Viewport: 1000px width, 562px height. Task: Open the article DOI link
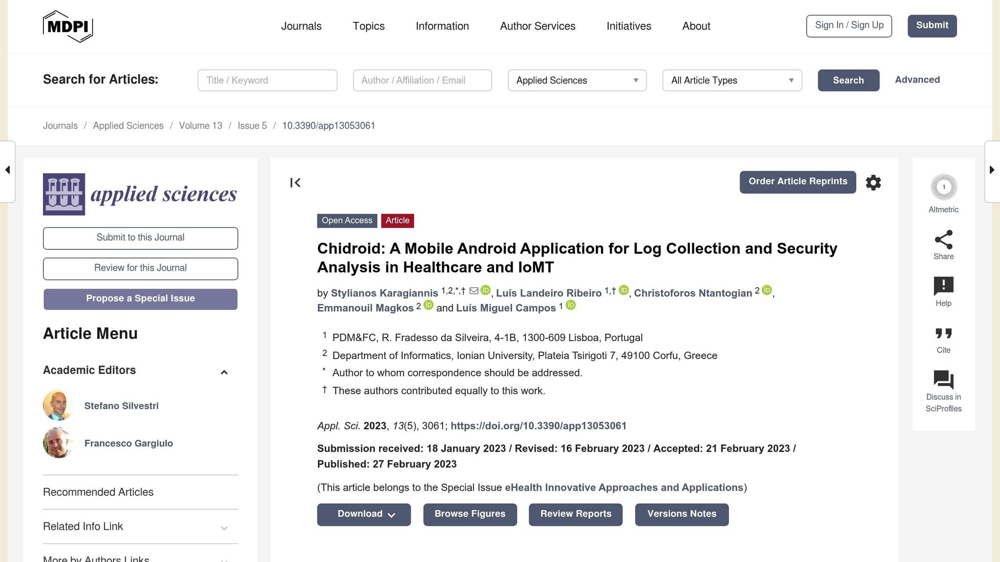pyautogui.click(x=538, y=426)
